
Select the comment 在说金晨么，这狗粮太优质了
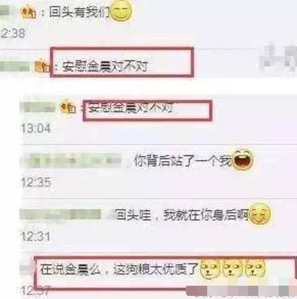[x=119, y=269]
